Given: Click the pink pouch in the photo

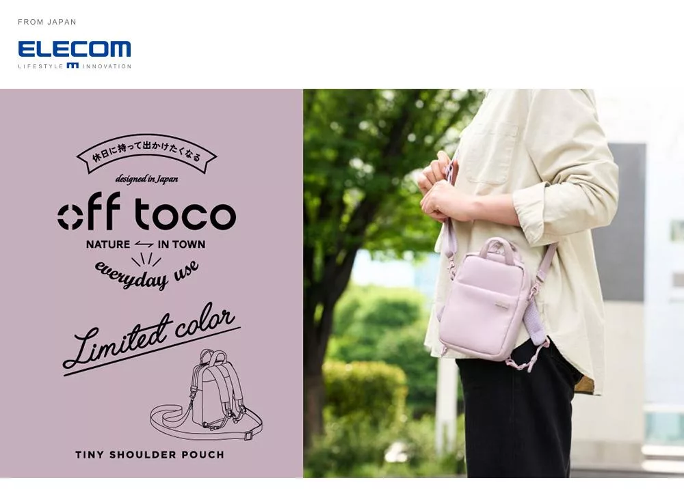Looking at the screenshot, I should [x=484, y=301].
